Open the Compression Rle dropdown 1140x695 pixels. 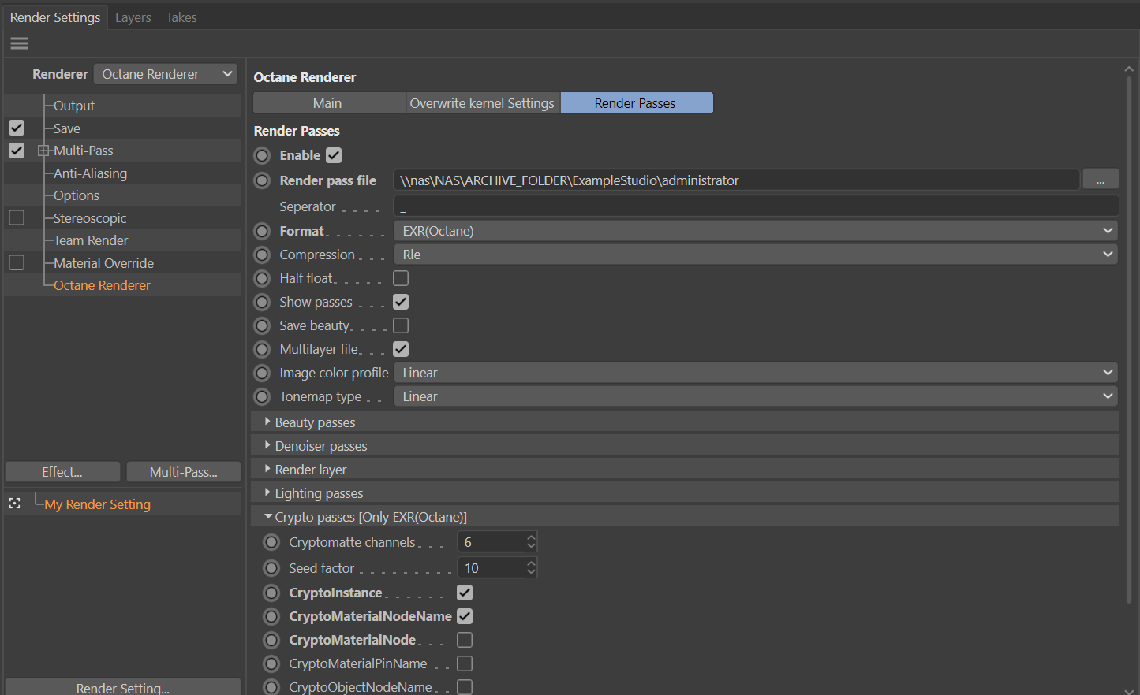[x=756, y=255]
